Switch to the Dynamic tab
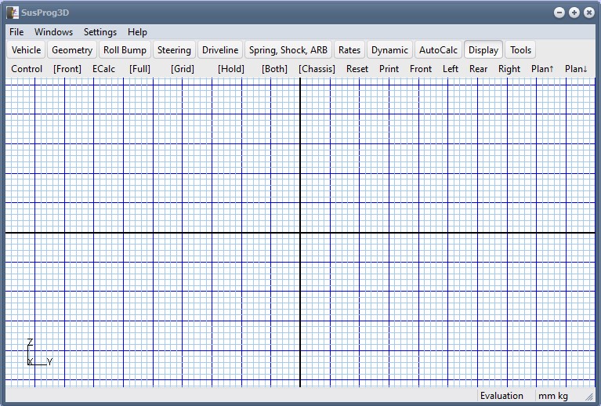 389,50
